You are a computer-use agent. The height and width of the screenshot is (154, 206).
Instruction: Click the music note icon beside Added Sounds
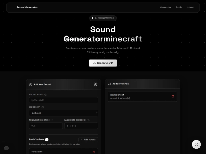109,84
